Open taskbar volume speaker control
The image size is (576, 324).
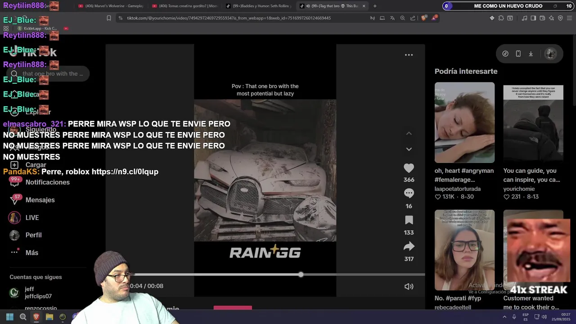(544, 317)
